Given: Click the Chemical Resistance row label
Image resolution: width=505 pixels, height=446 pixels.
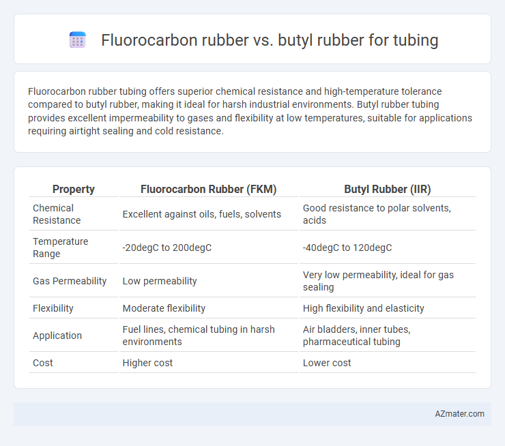Looking at the screenshot, I should 57,214.
